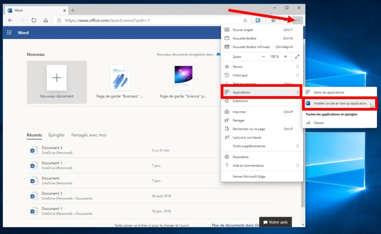Click the Edge settings and more ellipsis button
The height and width of the screenshot is (234, 381).
coord(298,20)
